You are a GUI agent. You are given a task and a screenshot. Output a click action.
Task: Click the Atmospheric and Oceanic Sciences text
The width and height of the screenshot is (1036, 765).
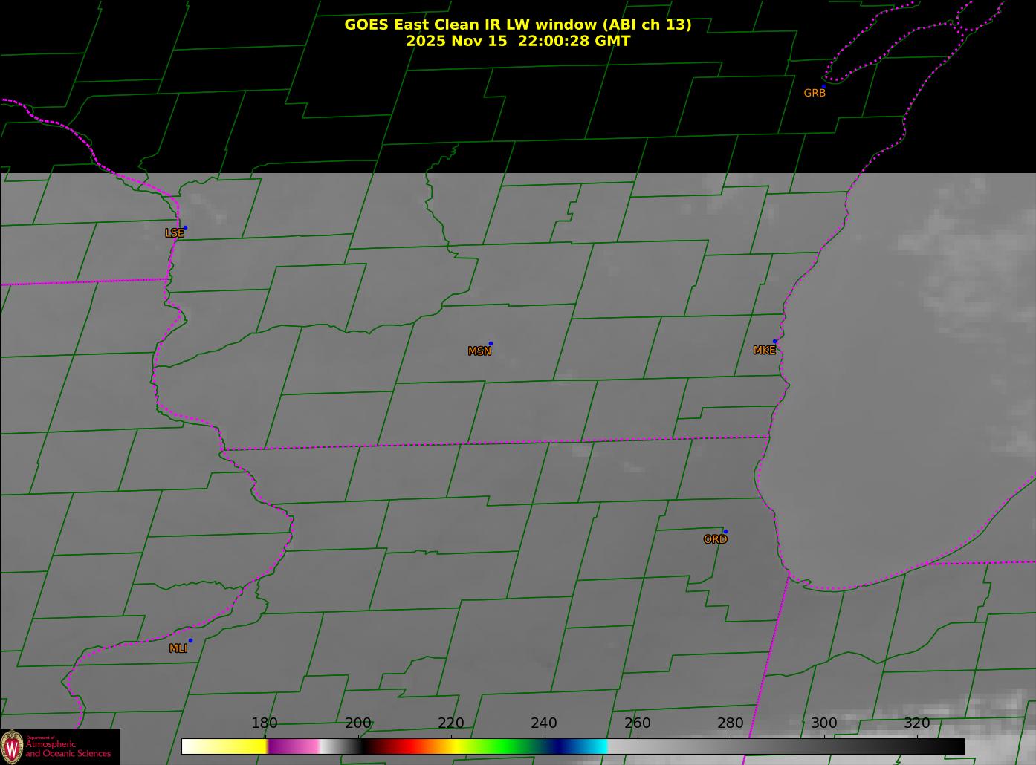tap(68, 749)
